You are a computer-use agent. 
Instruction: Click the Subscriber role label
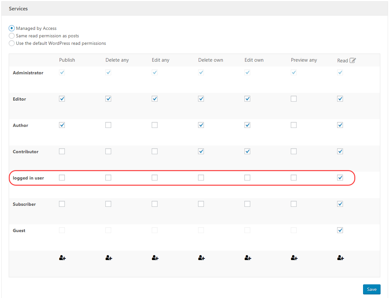click(x=24, y=204)
